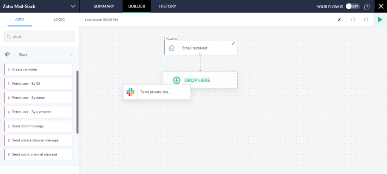Run the flow with green play button
The height and width of the screenshot is (174, 387).
[x=380, y=20]
